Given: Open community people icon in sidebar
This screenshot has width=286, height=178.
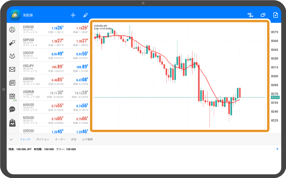Looking at the screenshot, I should tap(12, 56).
